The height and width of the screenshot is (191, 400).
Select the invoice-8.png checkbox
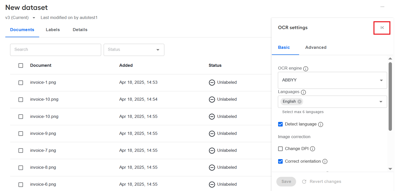click(x=21, y=168)
